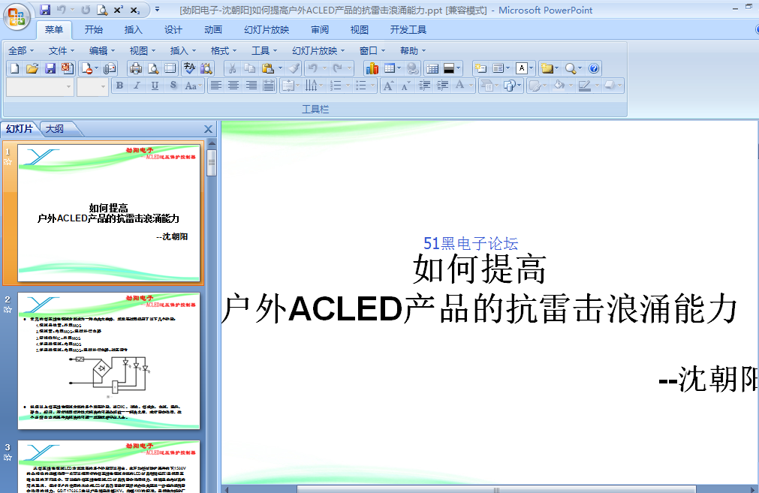Select slide 3 thumbnail
The image size is (759, 493).
pos(108,467)
